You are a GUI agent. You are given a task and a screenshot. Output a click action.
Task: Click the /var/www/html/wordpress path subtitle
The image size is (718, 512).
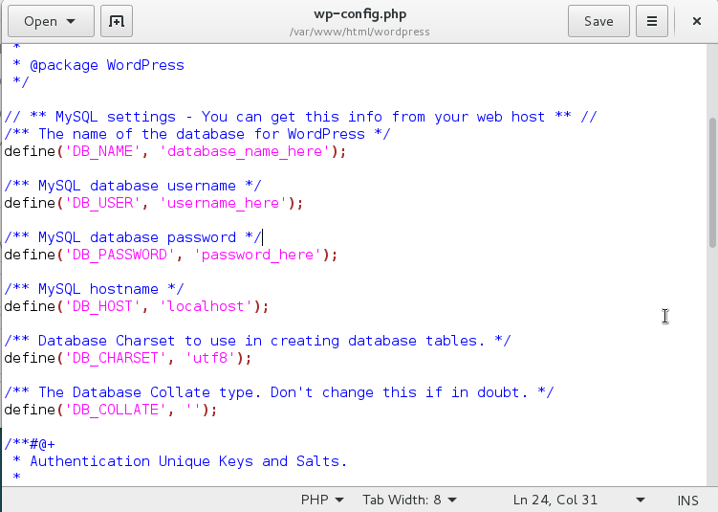click(x=359, y=32)
